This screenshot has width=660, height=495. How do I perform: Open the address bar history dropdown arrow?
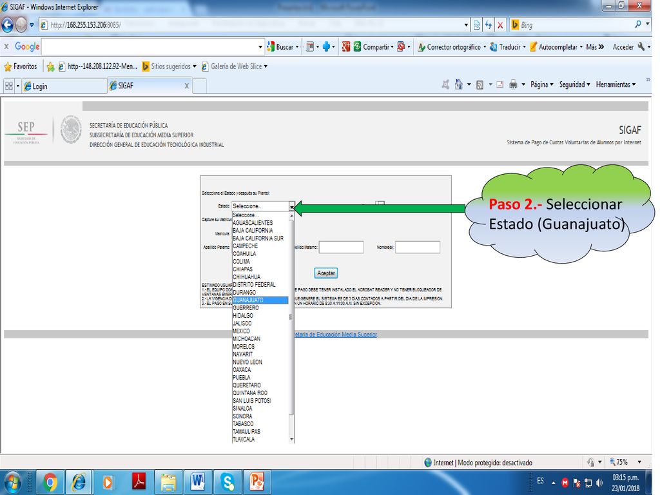point(466,25)
